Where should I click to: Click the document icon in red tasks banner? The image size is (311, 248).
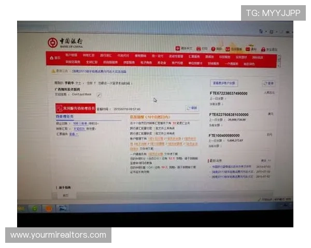point(59,109)
